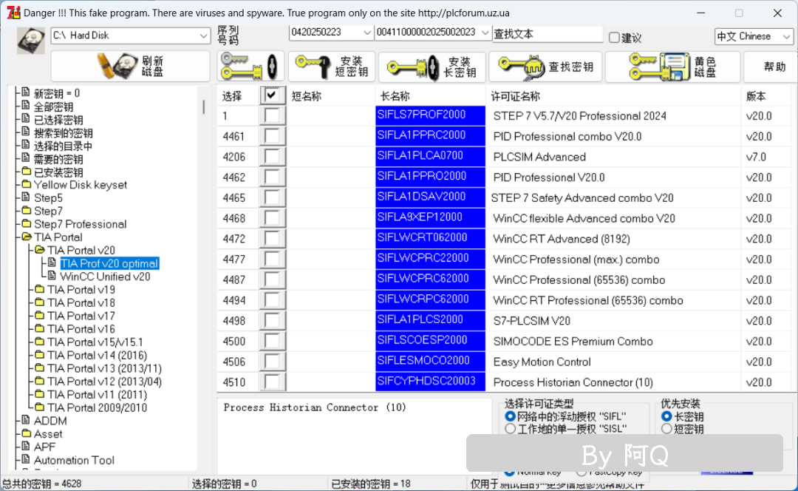Click the refresh disk button (刷新磁盘)
This screenshot has width=798, height=491.
tap(130, 67)
